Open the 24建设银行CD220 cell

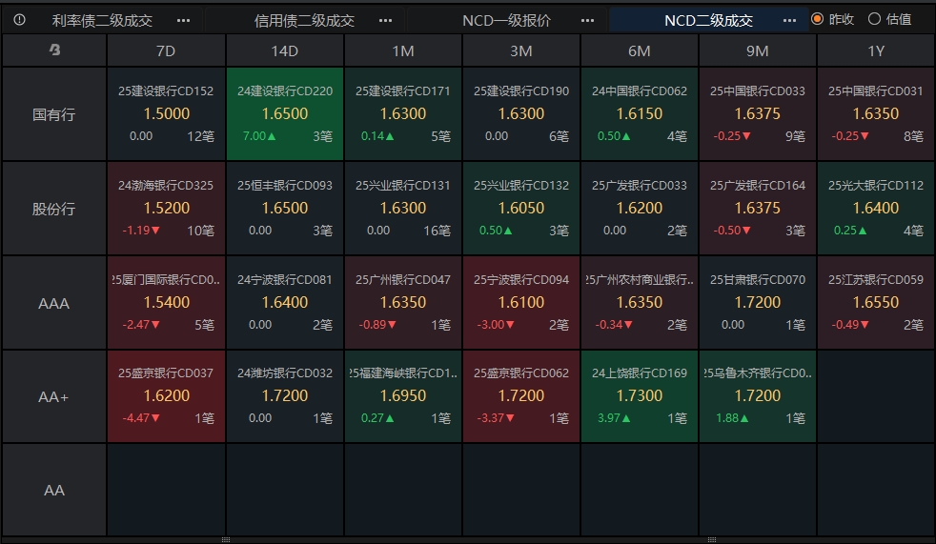point(285,114)
